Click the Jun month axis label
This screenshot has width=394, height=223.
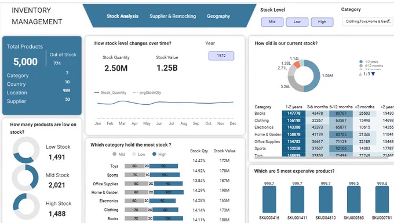(159, 123)
